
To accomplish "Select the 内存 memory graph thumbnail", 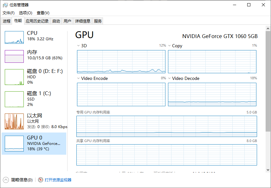I will (14, 56).
